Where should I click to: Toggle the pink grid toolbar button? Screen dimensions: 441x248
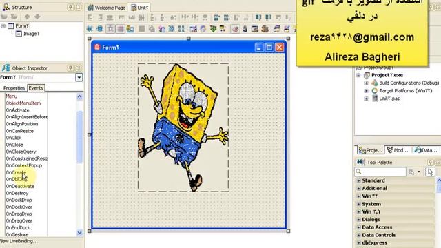121,29
